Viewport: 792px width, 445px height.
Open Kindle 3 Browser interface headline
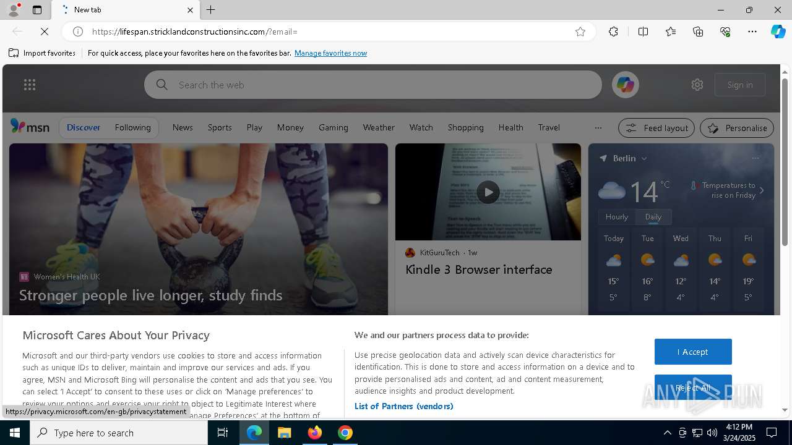(478, 269)
